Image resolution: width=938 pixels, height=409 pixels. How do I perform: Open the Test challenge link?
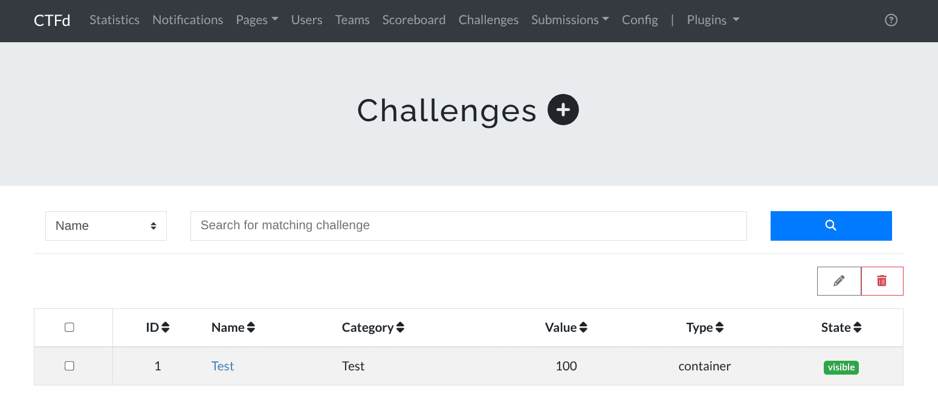222,366
